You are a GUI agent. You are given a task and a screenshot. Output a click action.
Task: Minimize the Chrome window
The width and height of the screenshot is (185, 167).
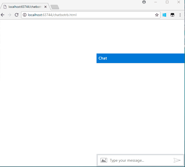click(156, 2)
